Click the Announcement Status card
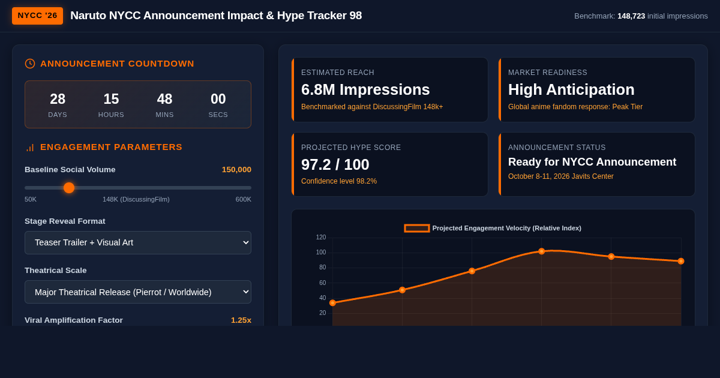 (x=597, y=164)
